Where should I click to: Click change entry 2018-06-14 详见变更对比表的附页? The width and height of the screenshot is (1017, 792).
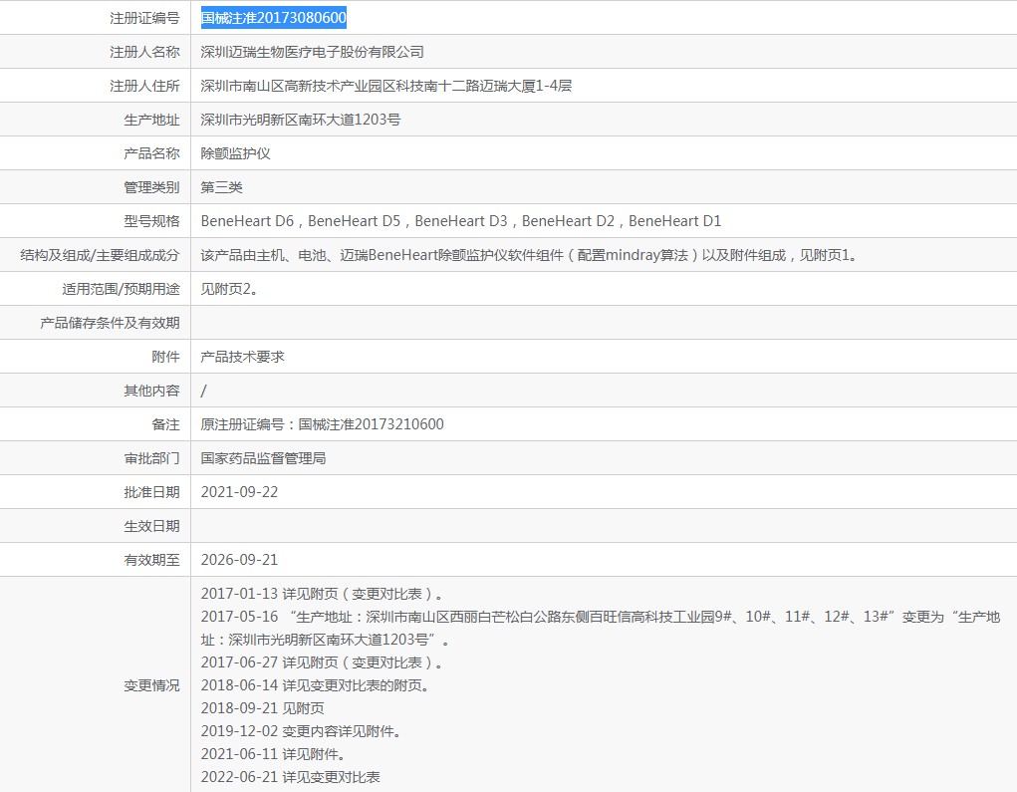point(315,685)
